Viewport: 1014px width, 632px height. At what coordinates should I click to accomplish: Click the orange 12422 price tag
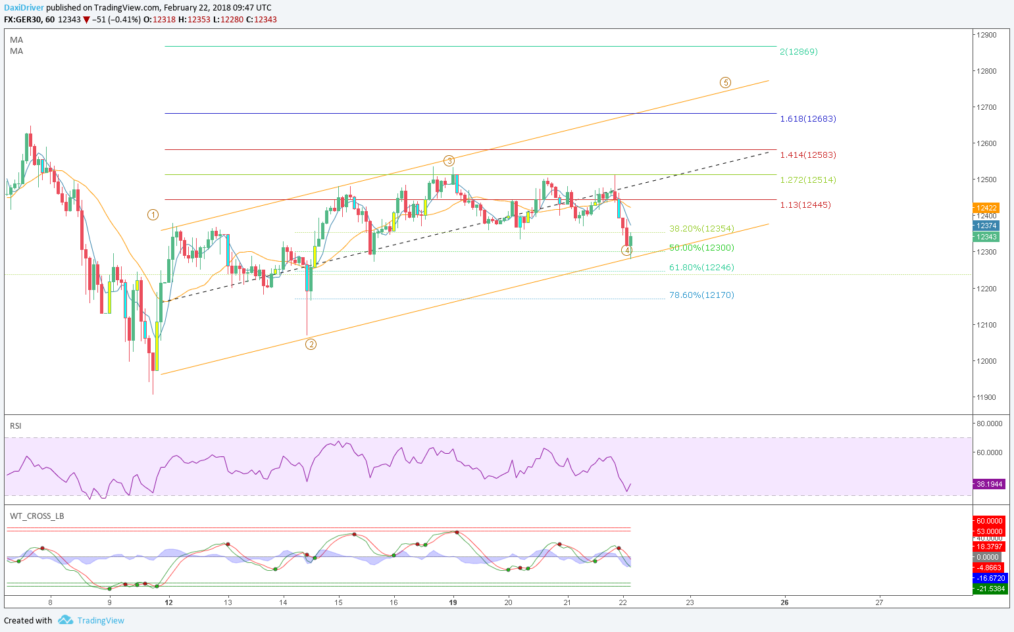tap(986, 208)
